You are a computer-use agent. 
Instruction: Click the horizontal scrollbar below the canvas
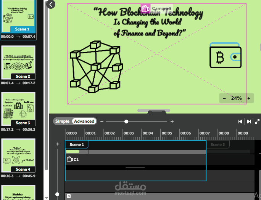(154, 110)
